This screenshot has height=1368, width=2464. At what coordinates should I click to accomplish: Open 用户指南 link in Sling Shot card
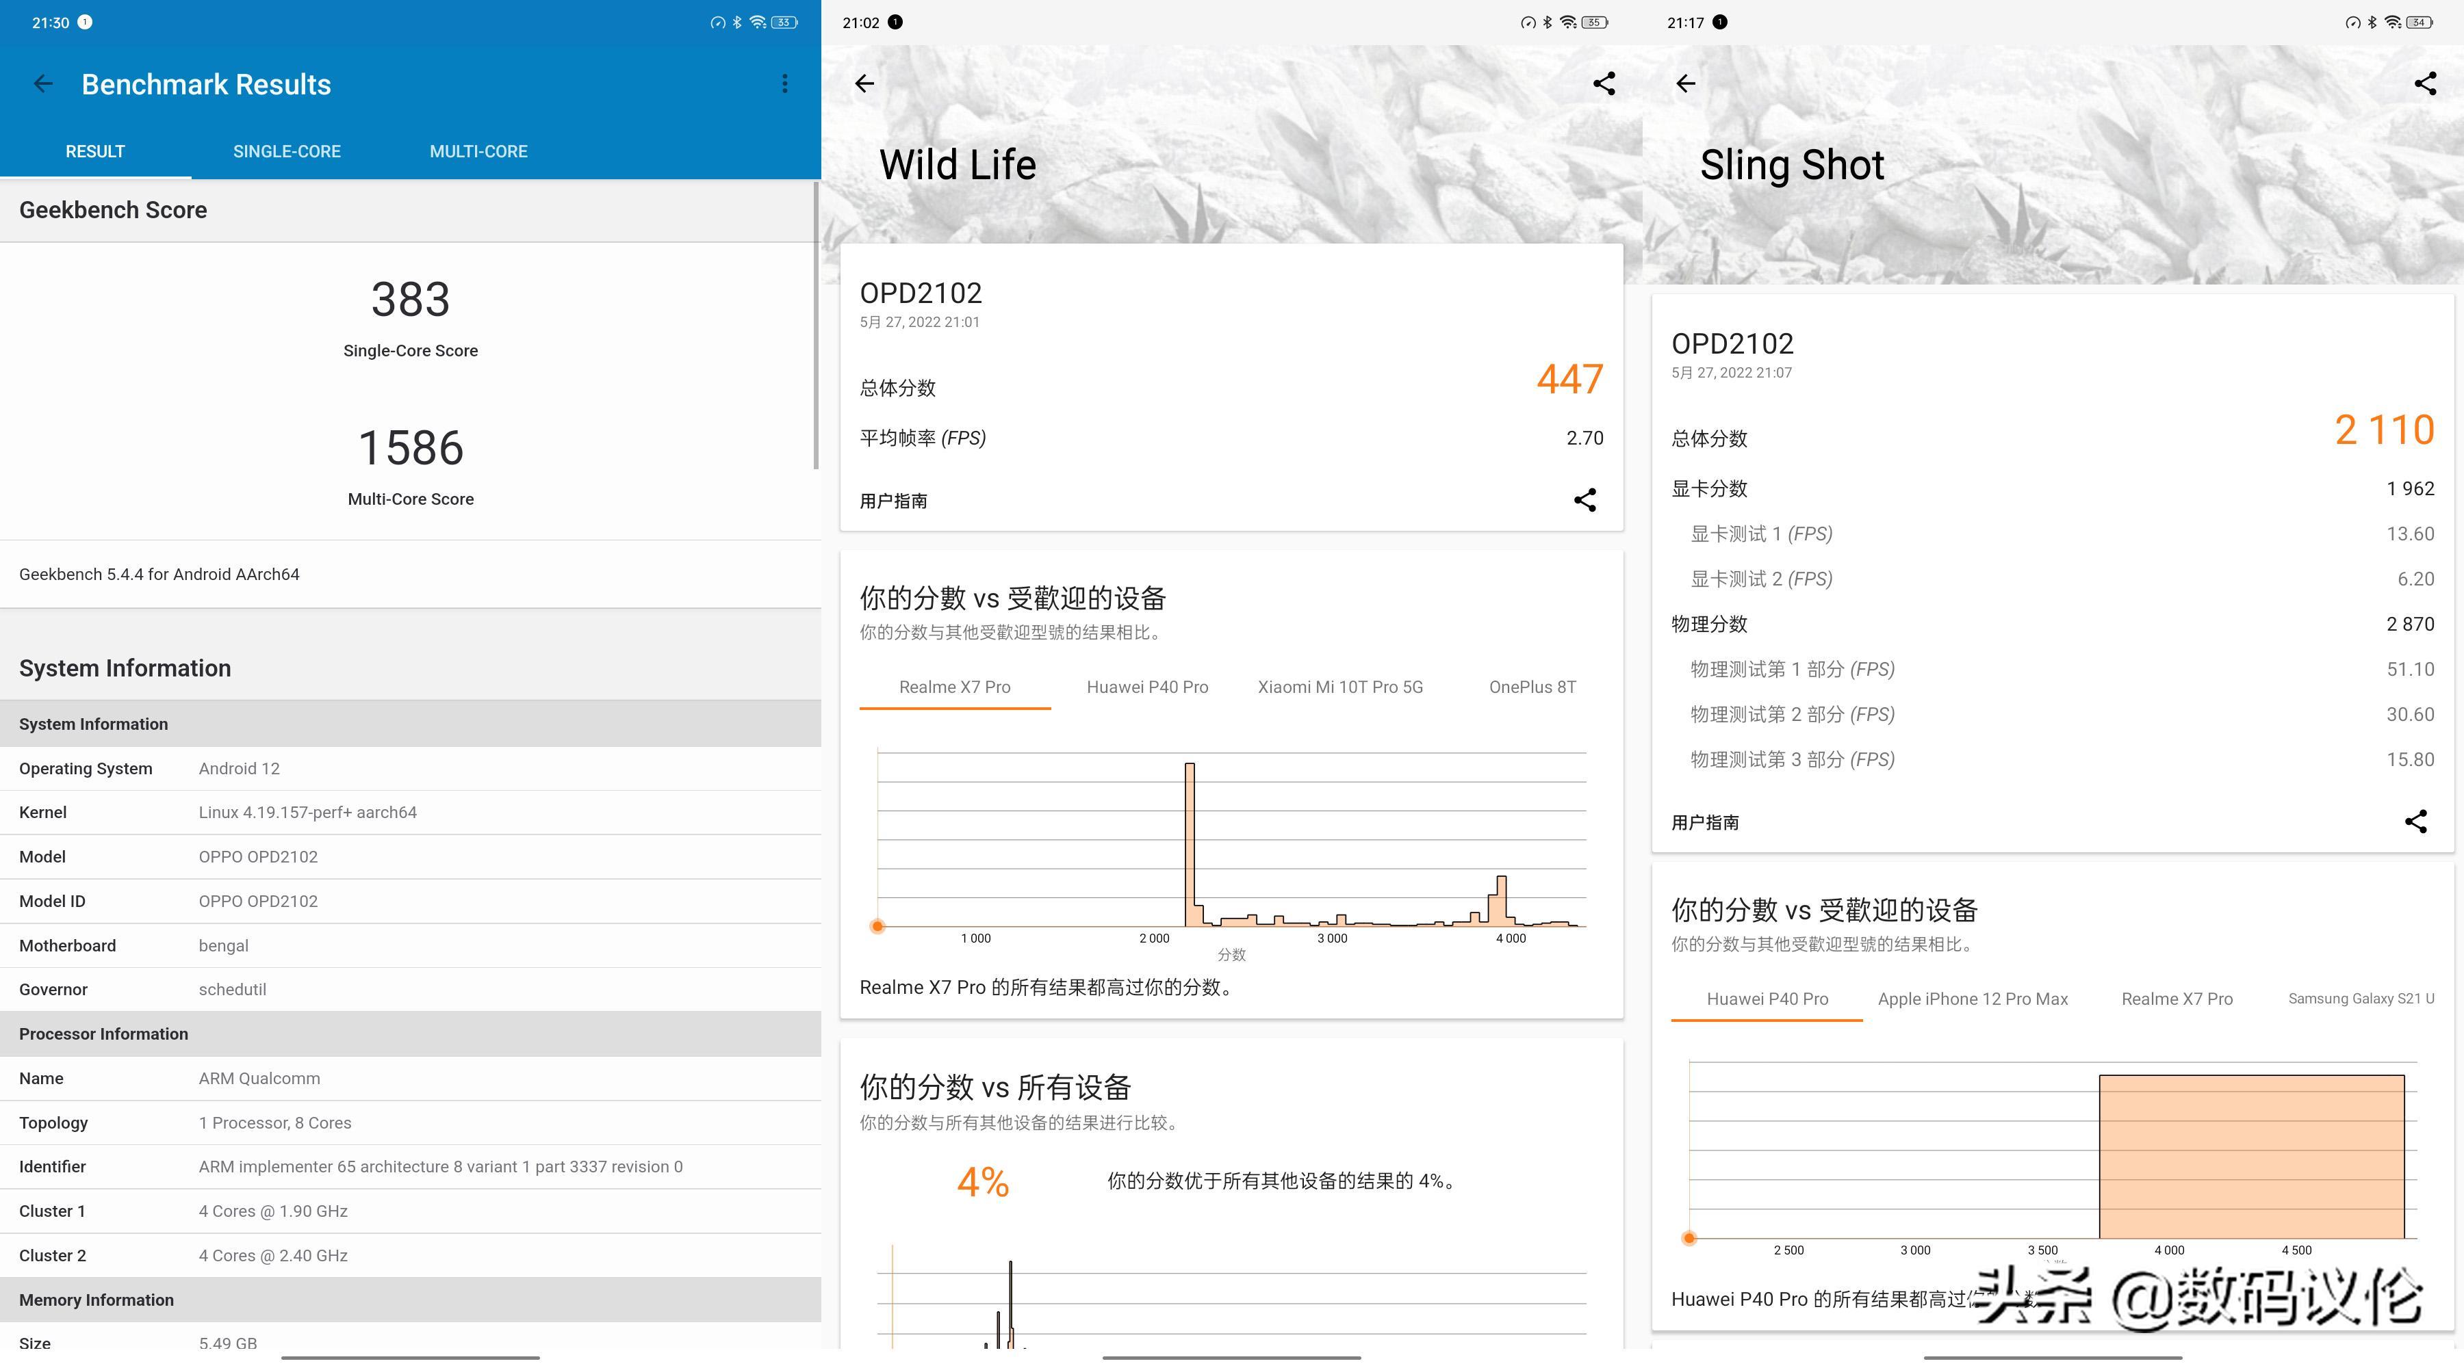point(1704,822)
